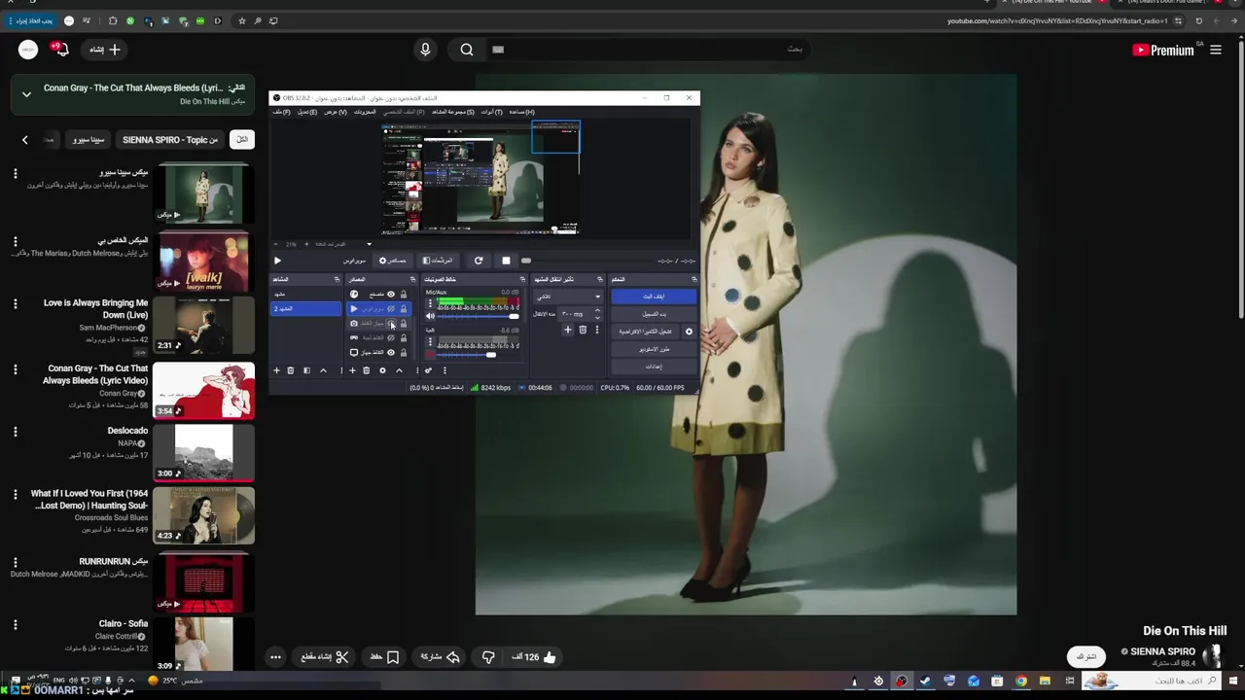Toggle the eye of the game capture source in OBS

coord(391,337)
